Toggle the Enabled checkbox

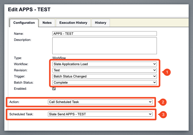coord(54,88)
